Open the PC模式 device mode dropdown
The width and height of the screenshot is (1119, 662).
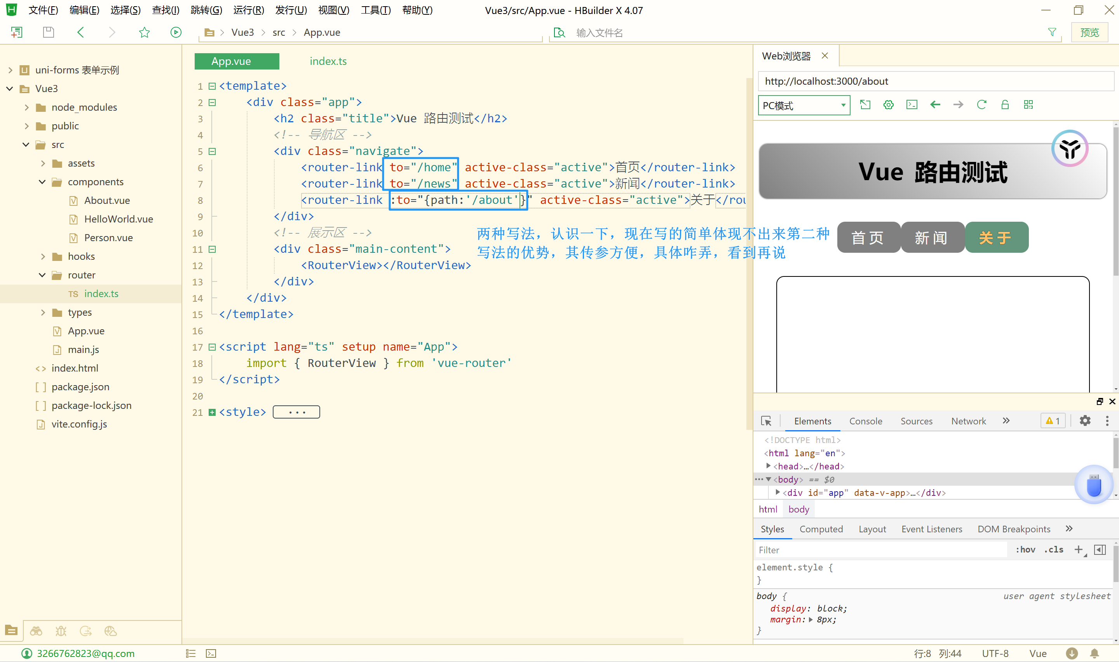804,106
